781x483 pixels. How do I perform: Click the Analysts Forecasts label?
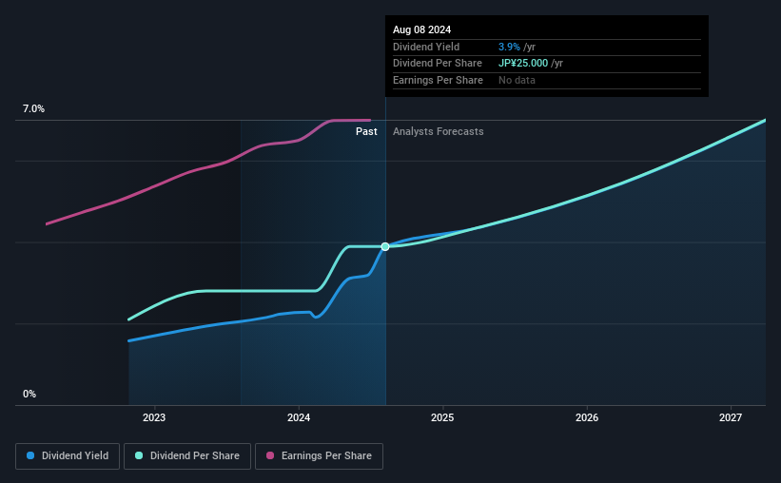coord(438,131)
